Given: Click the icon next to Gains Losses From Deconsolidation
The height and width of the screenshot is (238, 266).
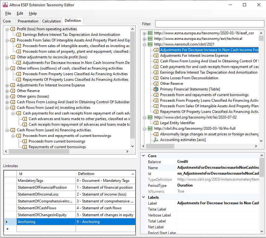Looking at the screenshot, I should (156, 78).
